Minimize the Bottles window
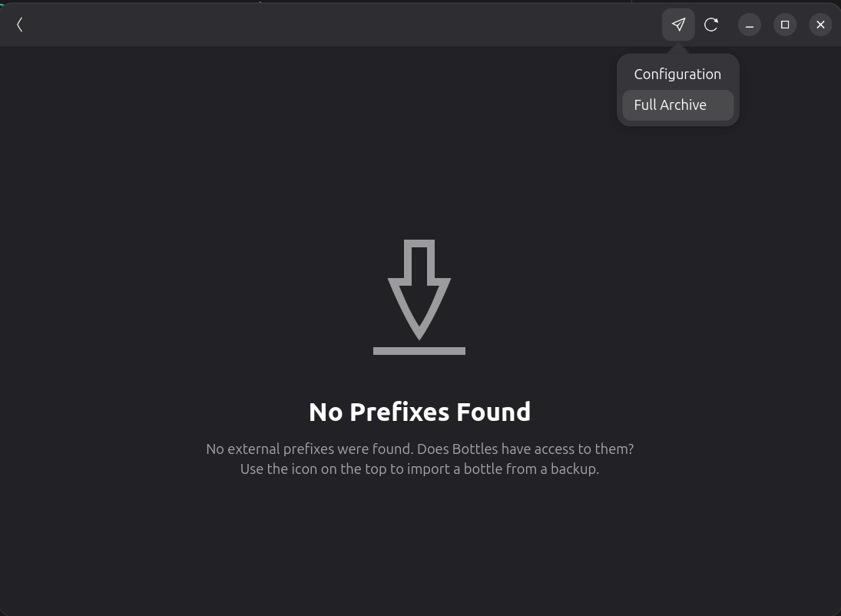The image size is (841, 616). pyautogui.click(x=750, y=25)
